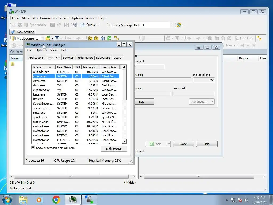
Task: Click the volume speaker tray icon
Action: [x=246, y=200]
